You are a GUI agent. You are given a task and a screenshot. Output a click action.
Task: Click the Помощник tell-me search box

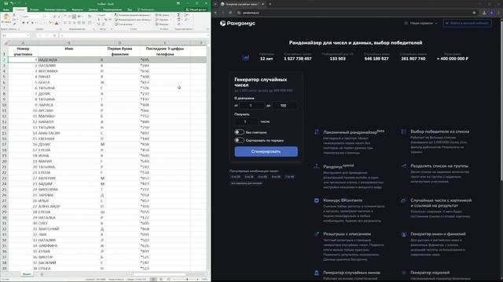tap(145, 9)
